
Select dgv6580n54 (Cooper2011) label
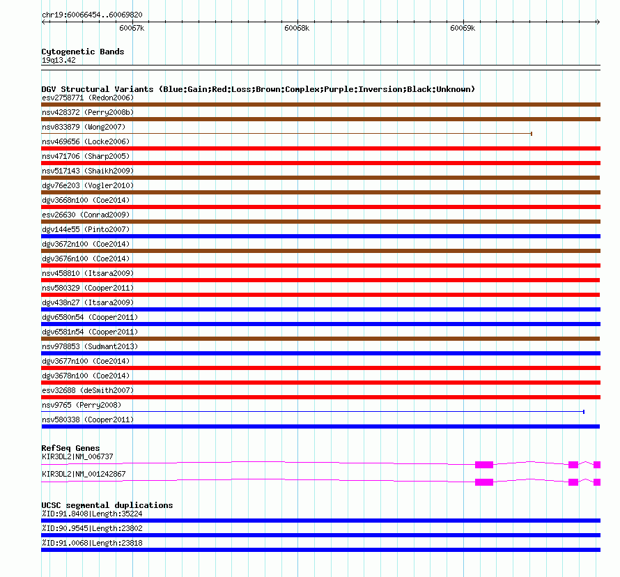click(x=90, y=317)
